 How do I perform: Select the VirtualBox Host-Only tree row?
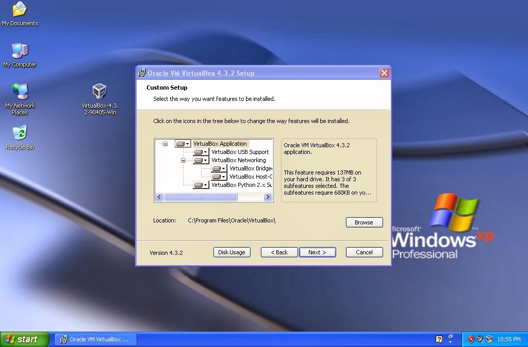(x=251, y=177)
